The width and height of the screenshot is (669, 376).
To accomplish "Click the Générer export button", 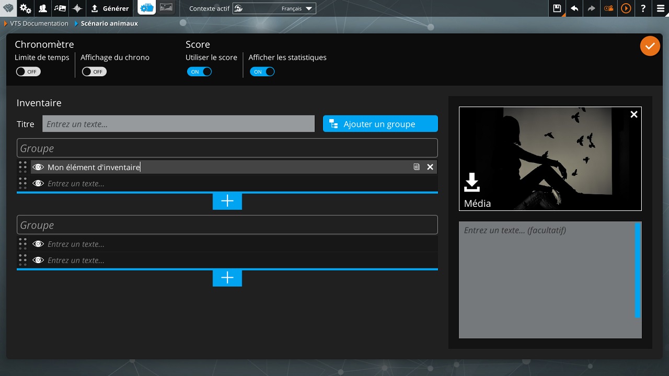I will (110, 8).
